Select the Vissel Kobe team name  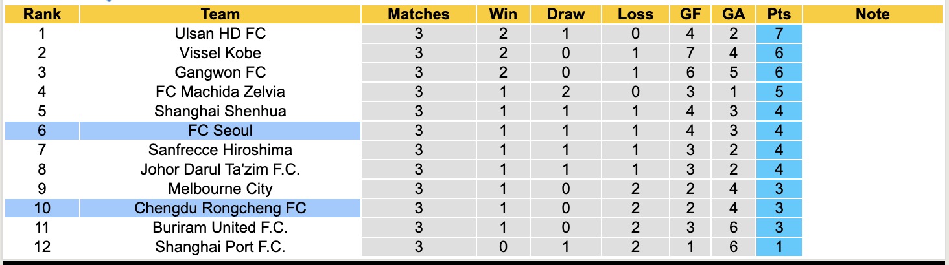[x=220, y=53]
